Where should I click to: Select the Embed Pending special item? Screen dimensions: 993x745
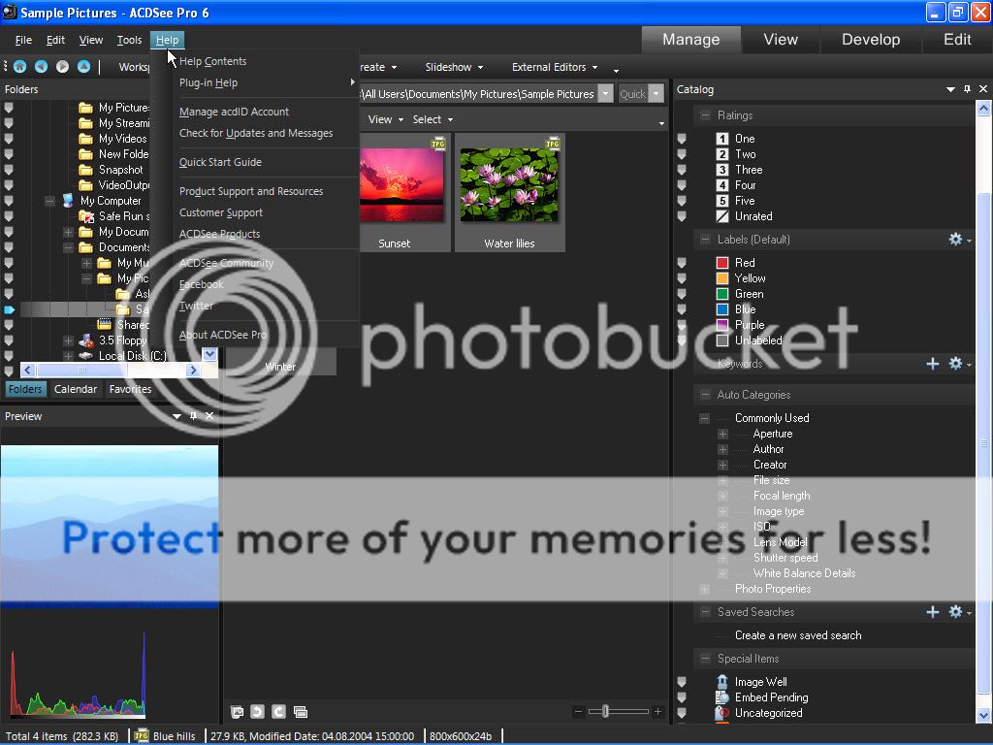pyautogui.click(x=771, y=696)
